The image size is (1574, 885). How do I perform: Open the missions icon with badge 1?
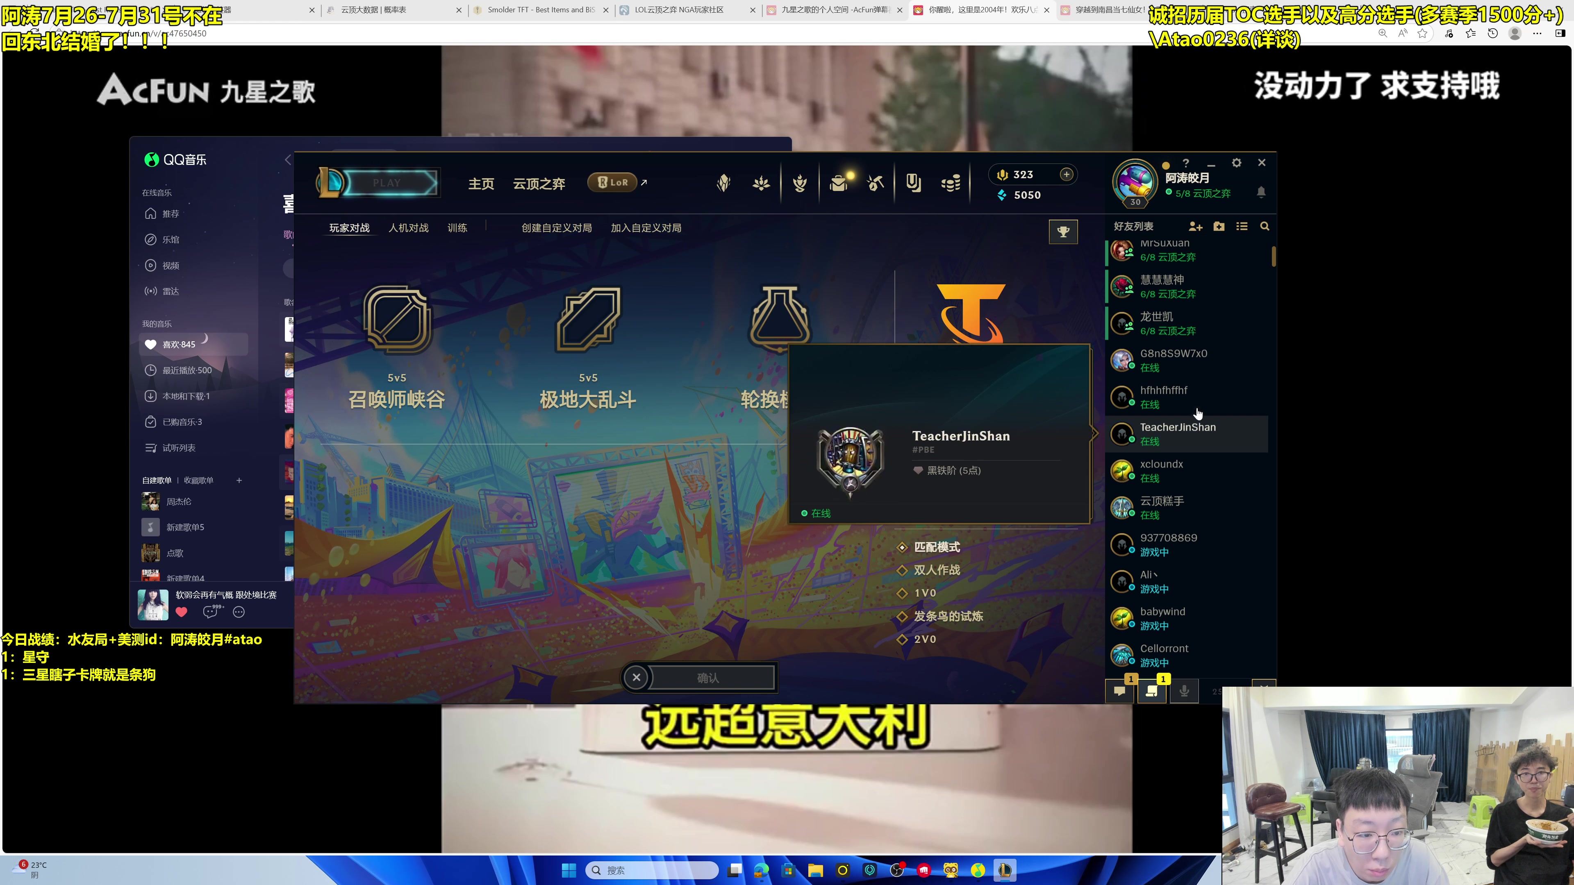click(1152, 691)
